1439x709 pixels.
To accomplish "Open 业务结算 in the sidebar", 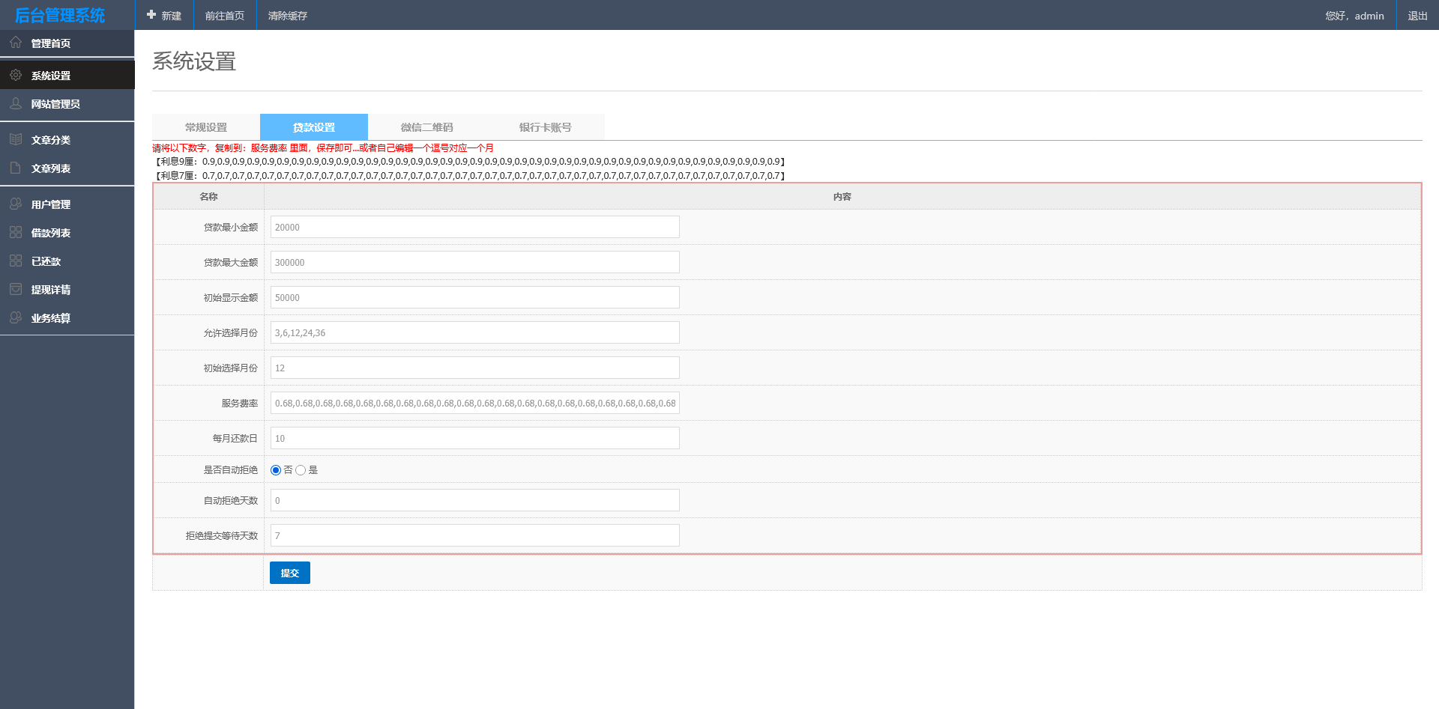I will [x=67, y=317].
